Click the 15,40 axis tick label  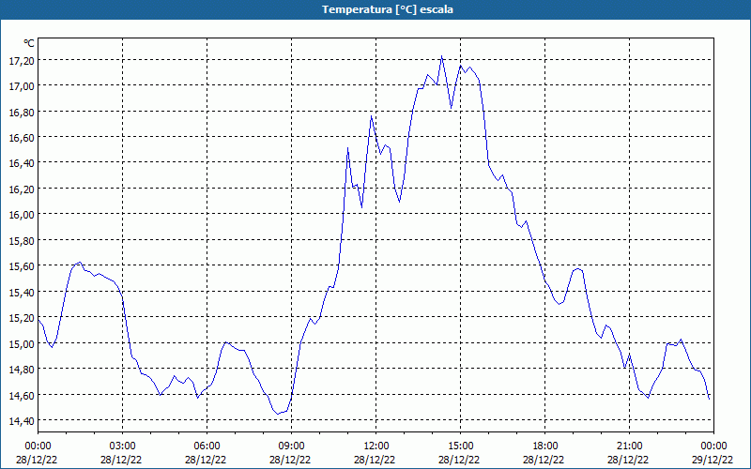point(22,293)
